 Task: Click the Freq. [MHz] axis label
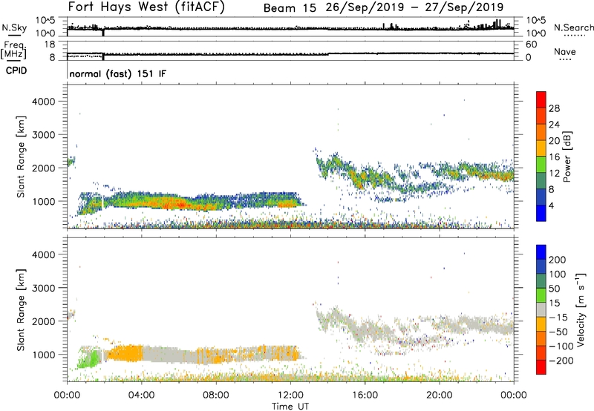[14, 50]
